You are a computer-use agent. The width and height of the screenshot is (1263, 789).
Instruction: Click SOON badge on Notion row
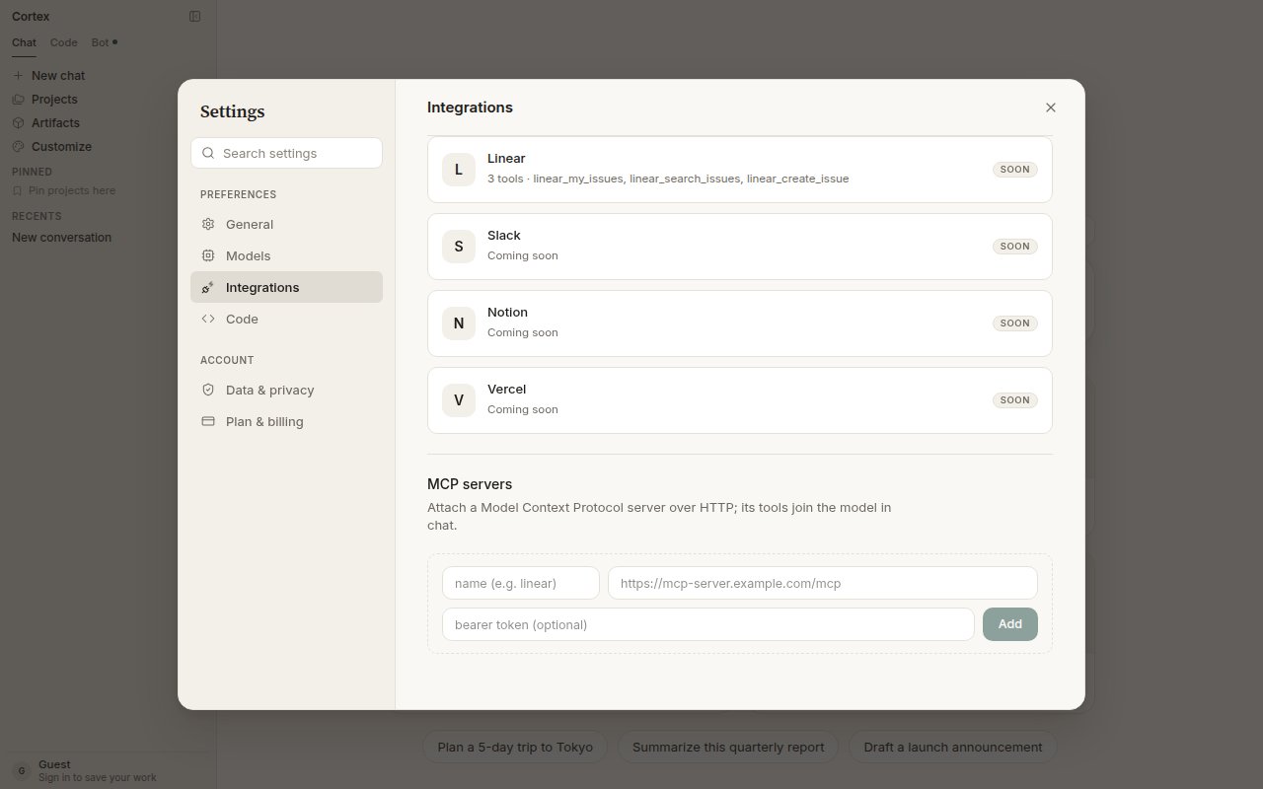point(1015,323)
